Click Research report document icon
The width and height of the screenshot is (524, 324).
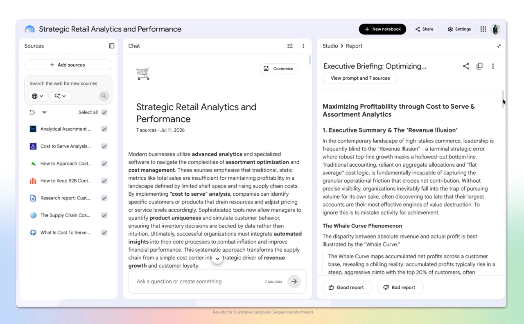33,198
